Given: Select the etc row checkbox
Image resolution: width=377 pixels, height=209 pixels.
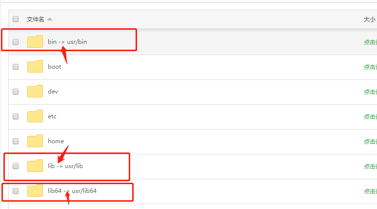Looking at the screenshot, I should [16, 116].
